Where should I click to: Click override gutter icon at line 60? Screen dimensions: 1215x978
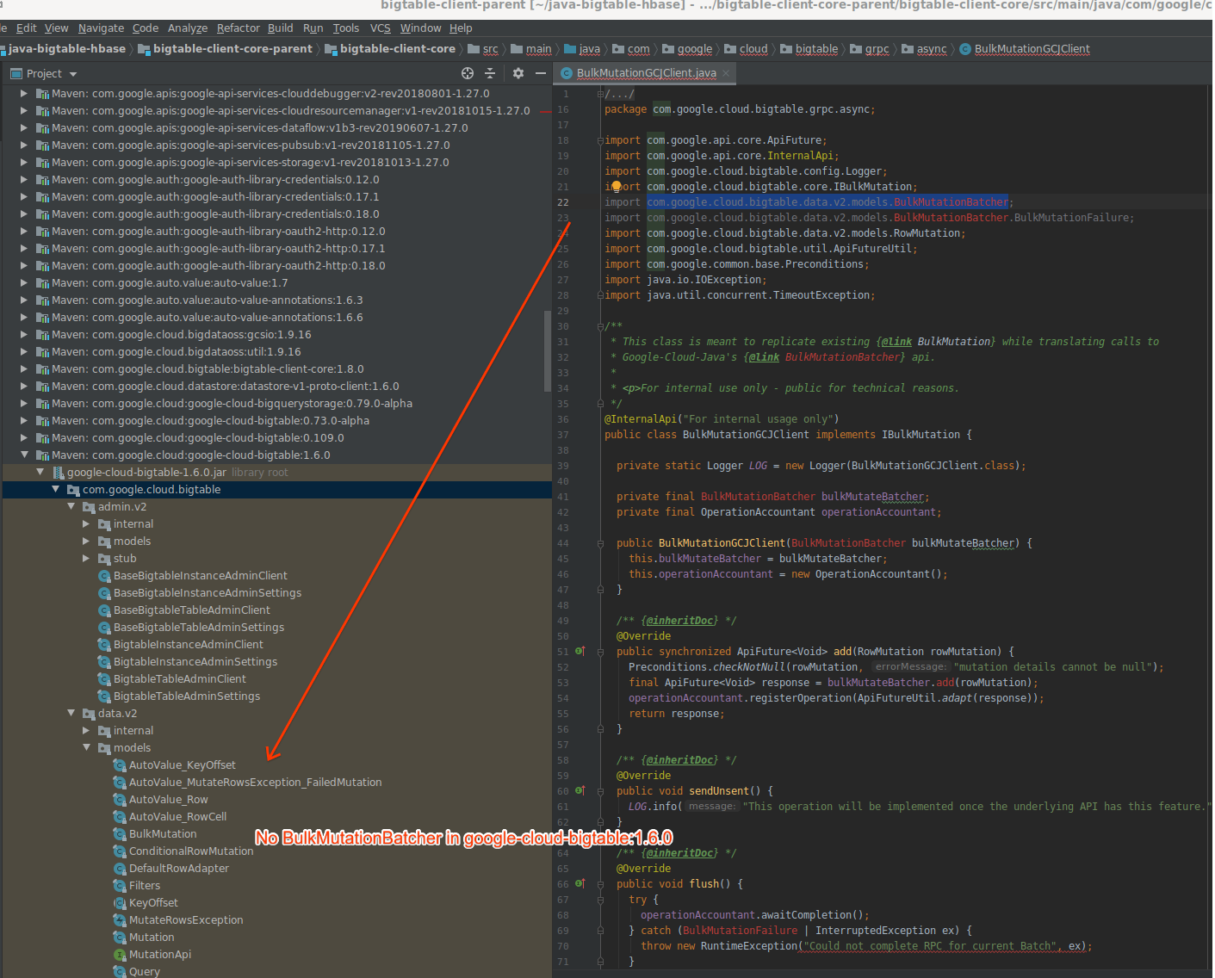(x=580, y=790)
